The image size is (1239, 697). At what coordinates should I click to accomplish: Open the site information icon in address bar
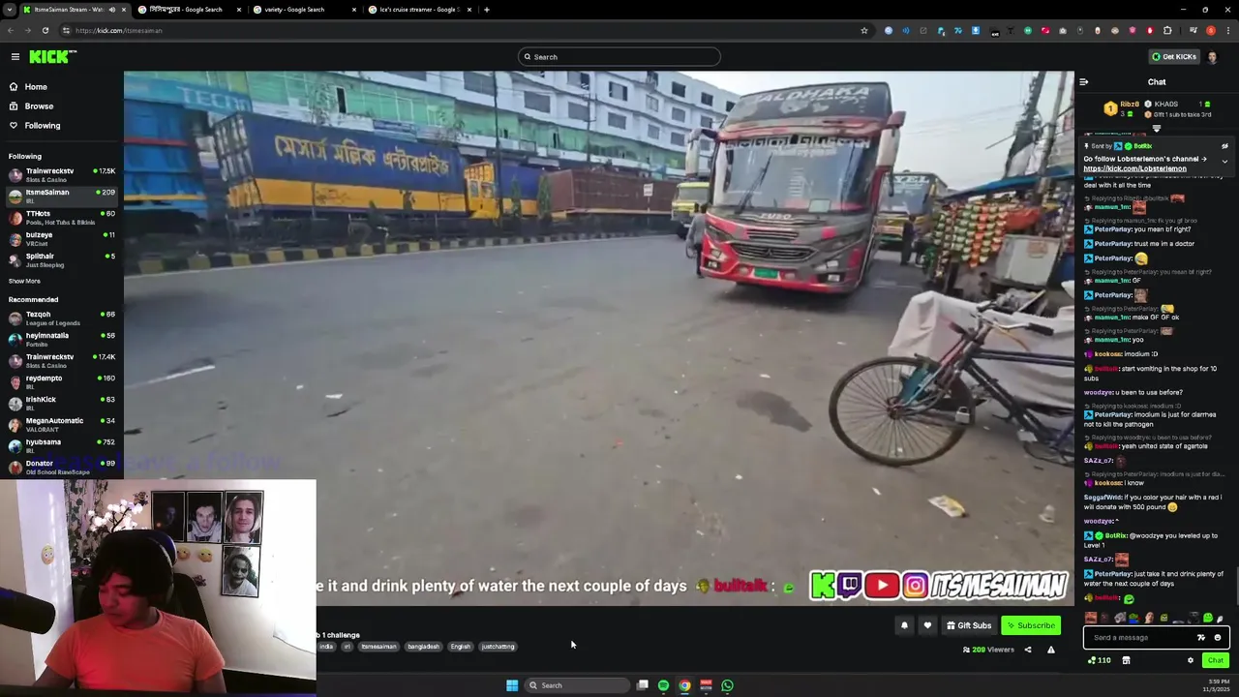(x=66, y=30)
